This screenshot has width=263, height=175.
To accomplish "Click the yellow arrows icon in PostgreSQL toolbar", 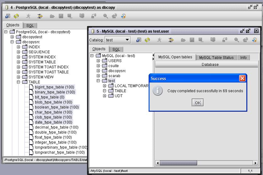I will (40, 16).
